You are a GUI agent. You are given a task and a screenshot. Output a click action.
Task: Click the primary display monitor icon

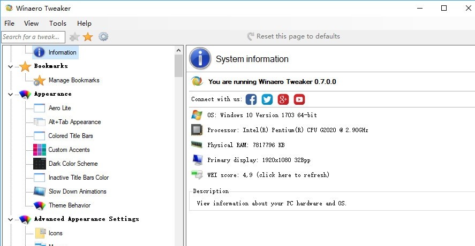click(198, 160)
